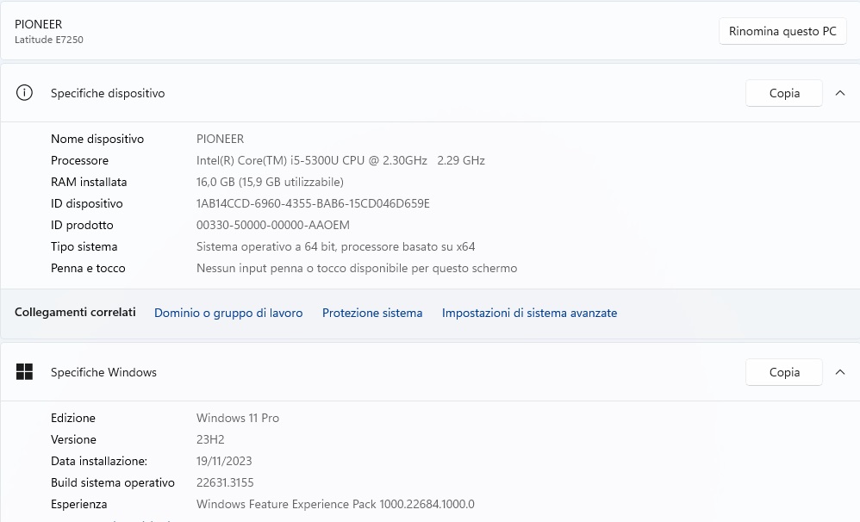Viewport: 860px width, 522px height.
Task: Click the Versione label
Action: pyautogui.click(x=73, y=439)
